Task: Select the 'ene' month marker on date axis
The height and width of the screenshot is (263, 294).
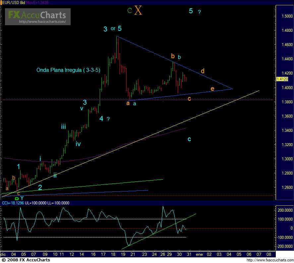Action: pyautogui.click(x=200, y=254)
